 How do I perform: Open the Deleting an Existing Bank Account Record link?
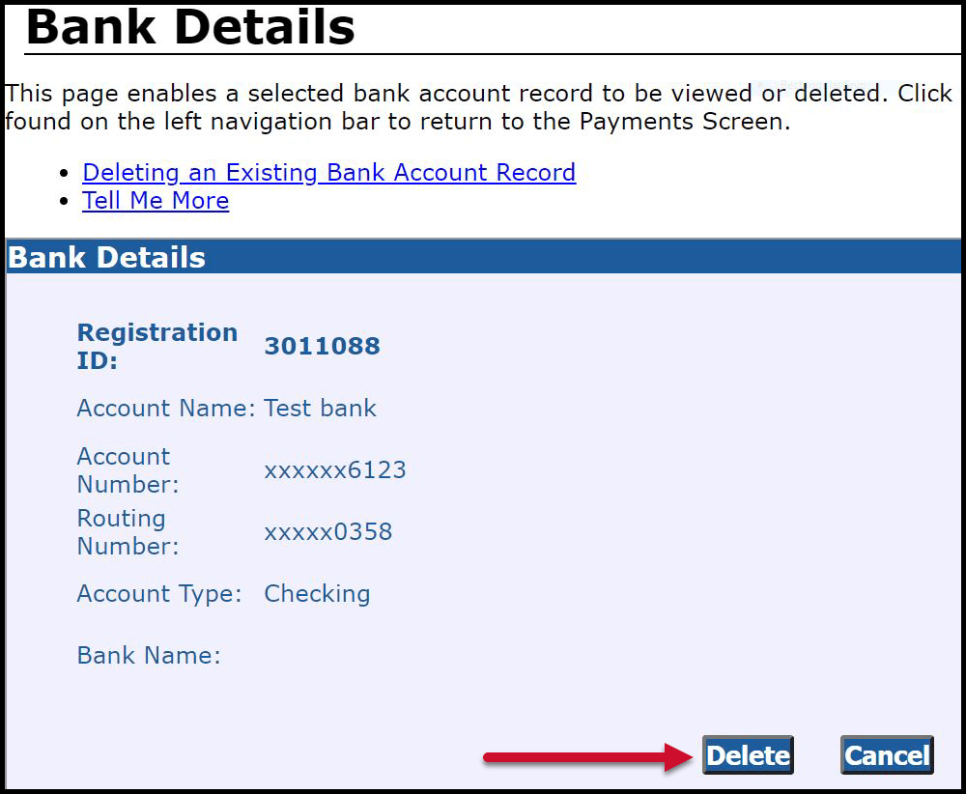(x=328, y=172)
